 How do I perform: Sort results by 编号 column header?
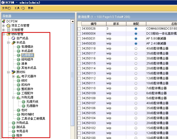pyautogui.click(x=93, y=24)
